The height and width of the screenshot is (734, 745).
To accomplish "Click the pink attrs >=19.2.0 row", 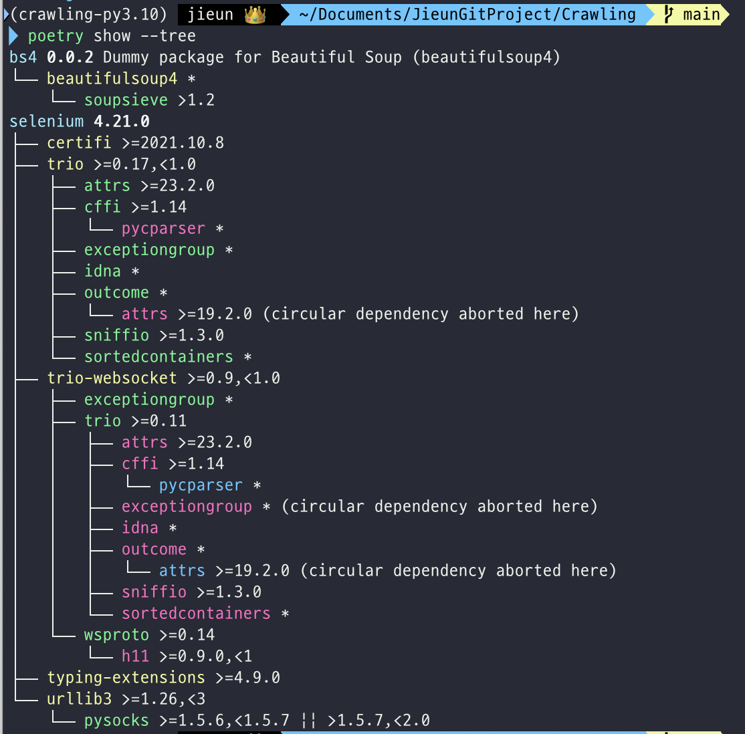I will click(350, 314).
